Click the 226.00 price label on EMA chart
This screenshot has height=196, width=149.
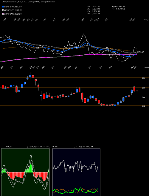[141, 52]
